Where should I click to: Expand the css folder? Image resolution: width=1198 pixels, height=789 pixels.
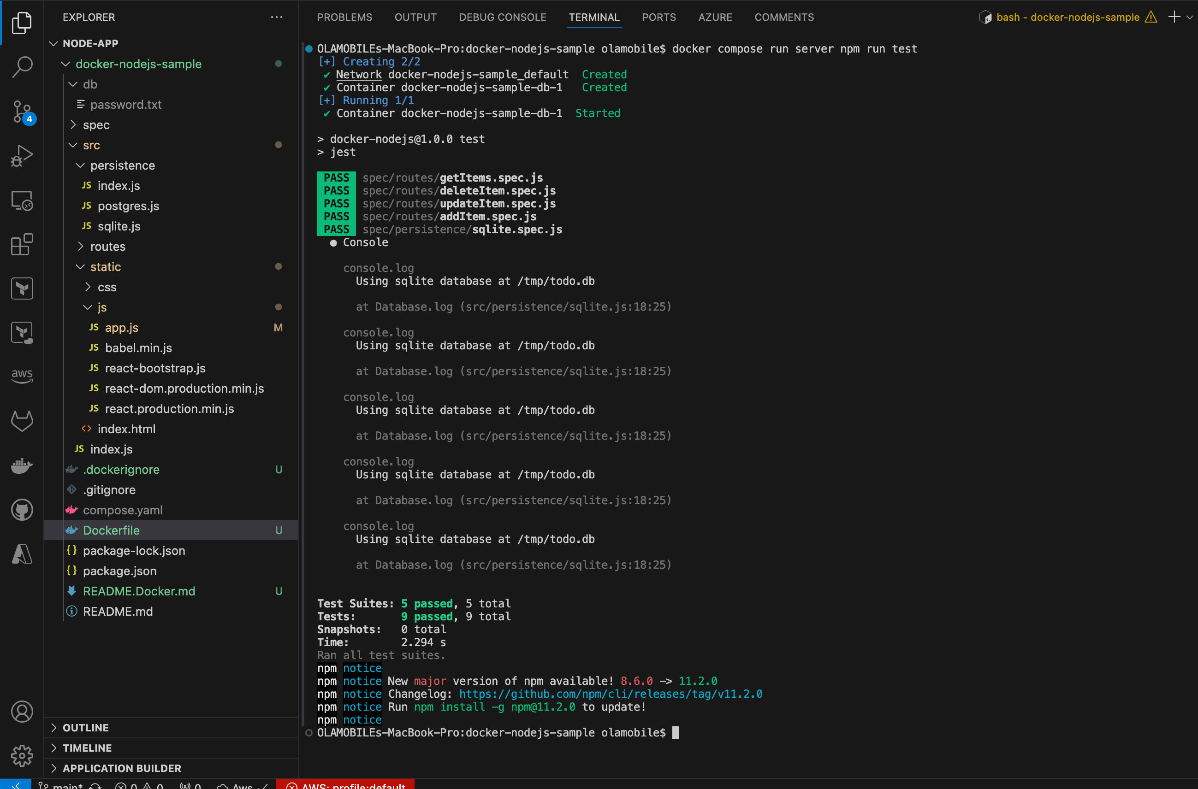coord(171,287)
